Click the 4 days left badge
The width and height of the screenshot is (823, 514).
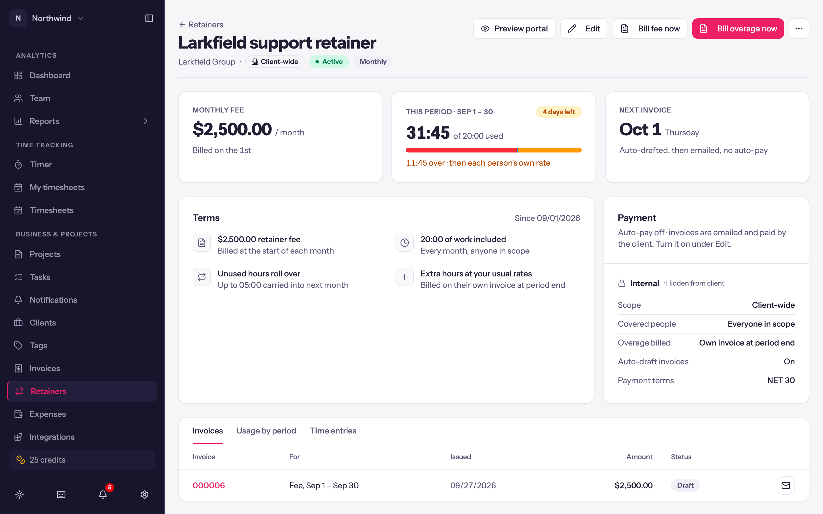click(559, 112)
